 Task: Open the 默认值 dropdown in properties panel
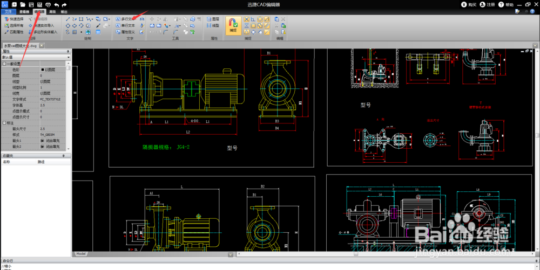[x=36, y=57]
